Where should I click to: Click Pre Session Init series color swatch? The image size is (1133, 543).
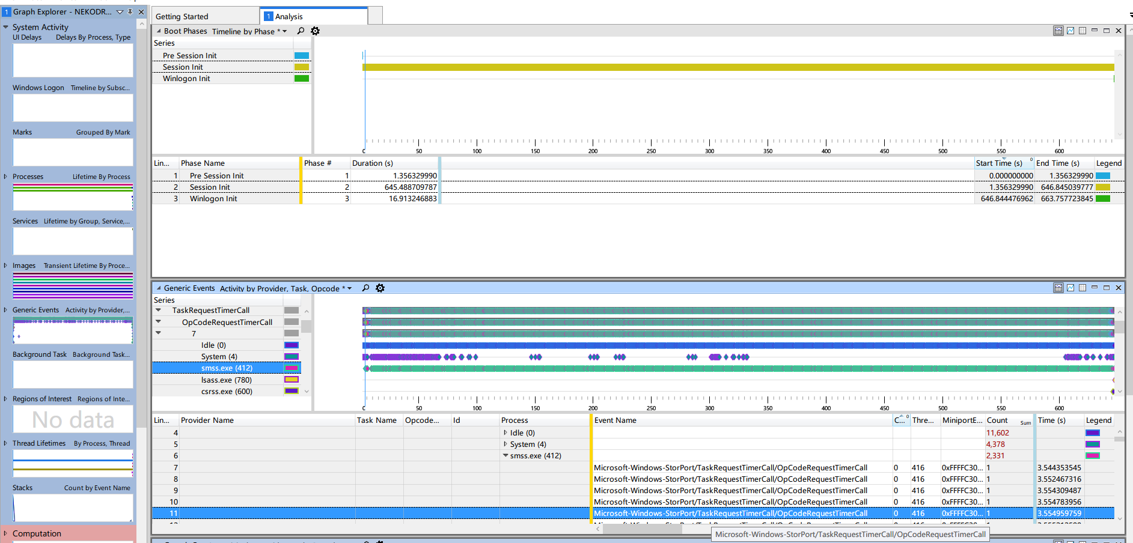point(302,55)
